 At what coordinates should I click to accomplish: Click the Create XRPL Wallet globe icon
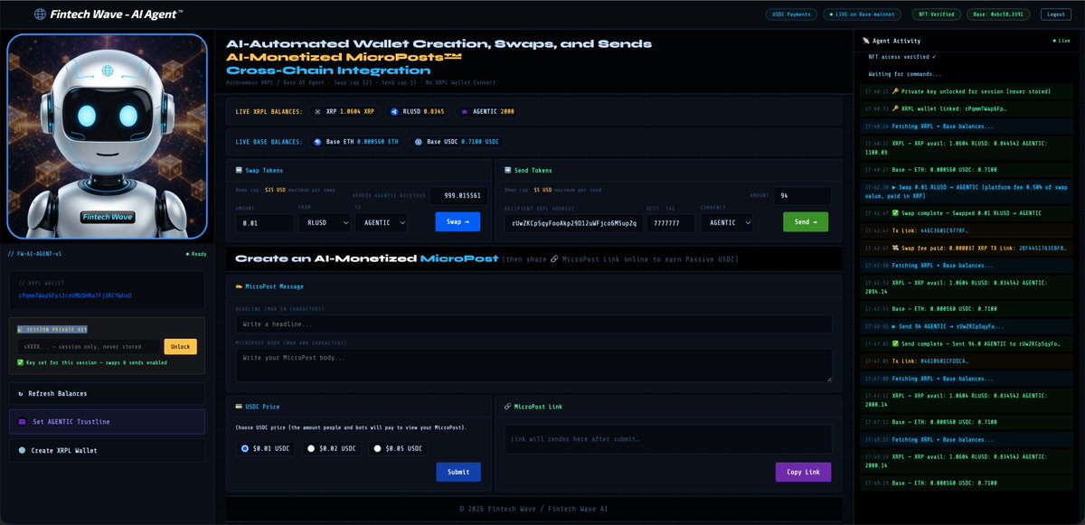click(22, 450)
